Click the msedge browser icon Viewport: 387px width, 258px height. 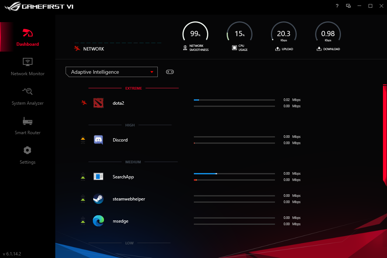pyautogui.click(x=98, y=221)
